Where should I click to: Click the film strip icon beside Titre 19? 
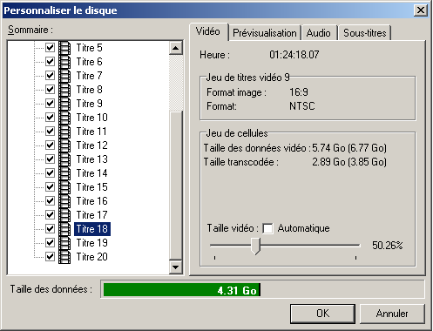click(x=64, y=243)
